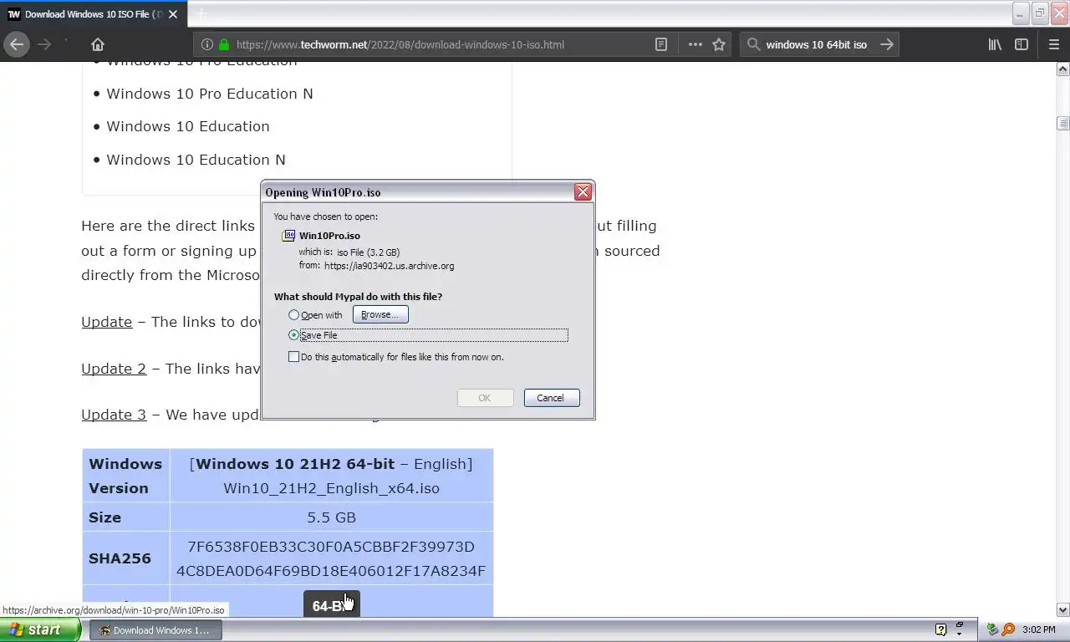Click '[Windows 10 21H2 64-bit – English]' heading
The height and width of the screenshot is (642, 1070).
pos(331,464)
